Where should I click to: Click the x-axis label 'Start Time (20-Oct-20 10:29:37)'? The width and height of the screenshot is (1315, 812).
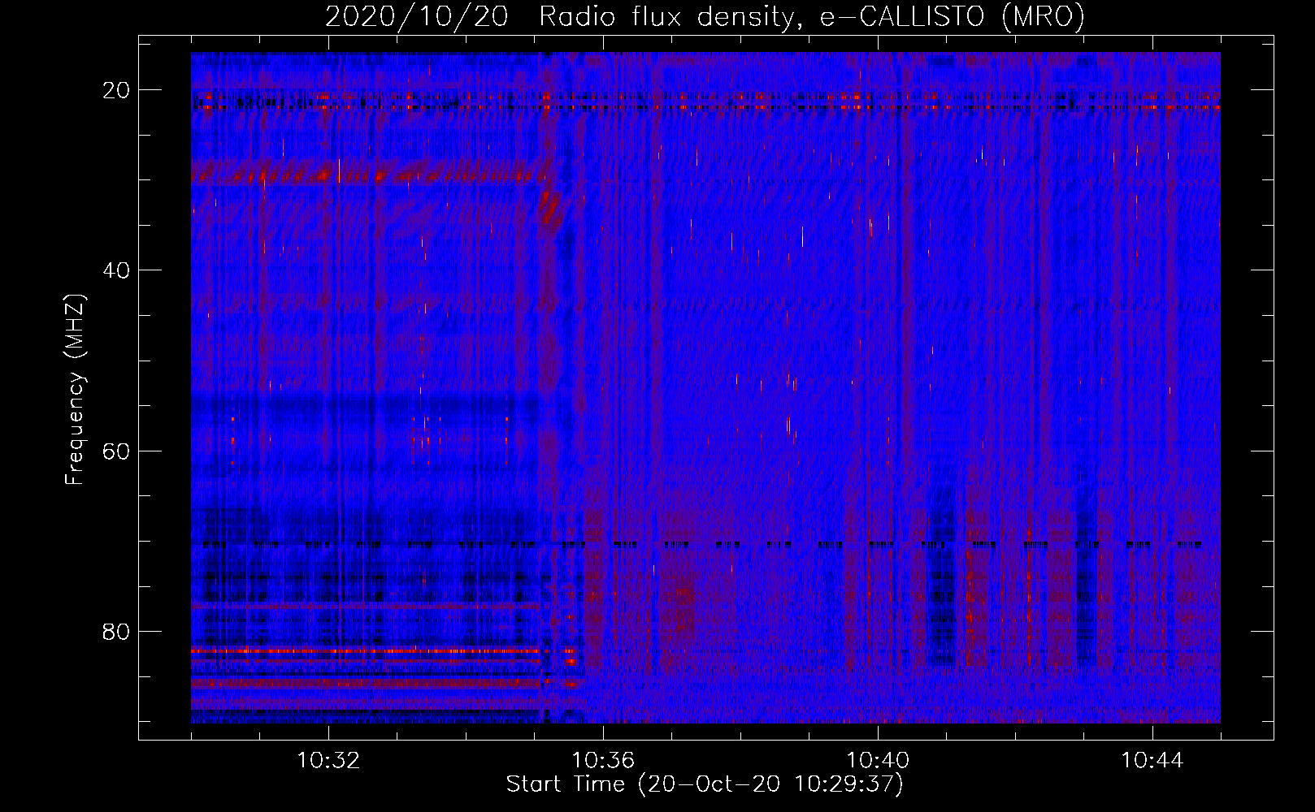(x=705, y=784)
